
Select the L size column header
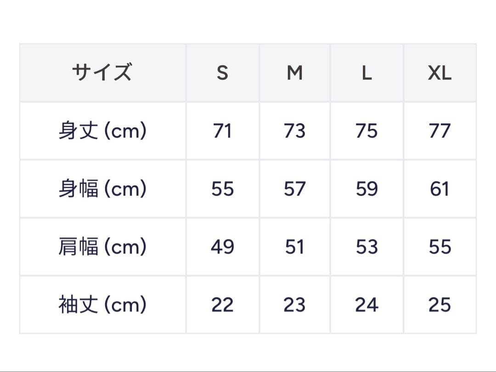[366, 72]
